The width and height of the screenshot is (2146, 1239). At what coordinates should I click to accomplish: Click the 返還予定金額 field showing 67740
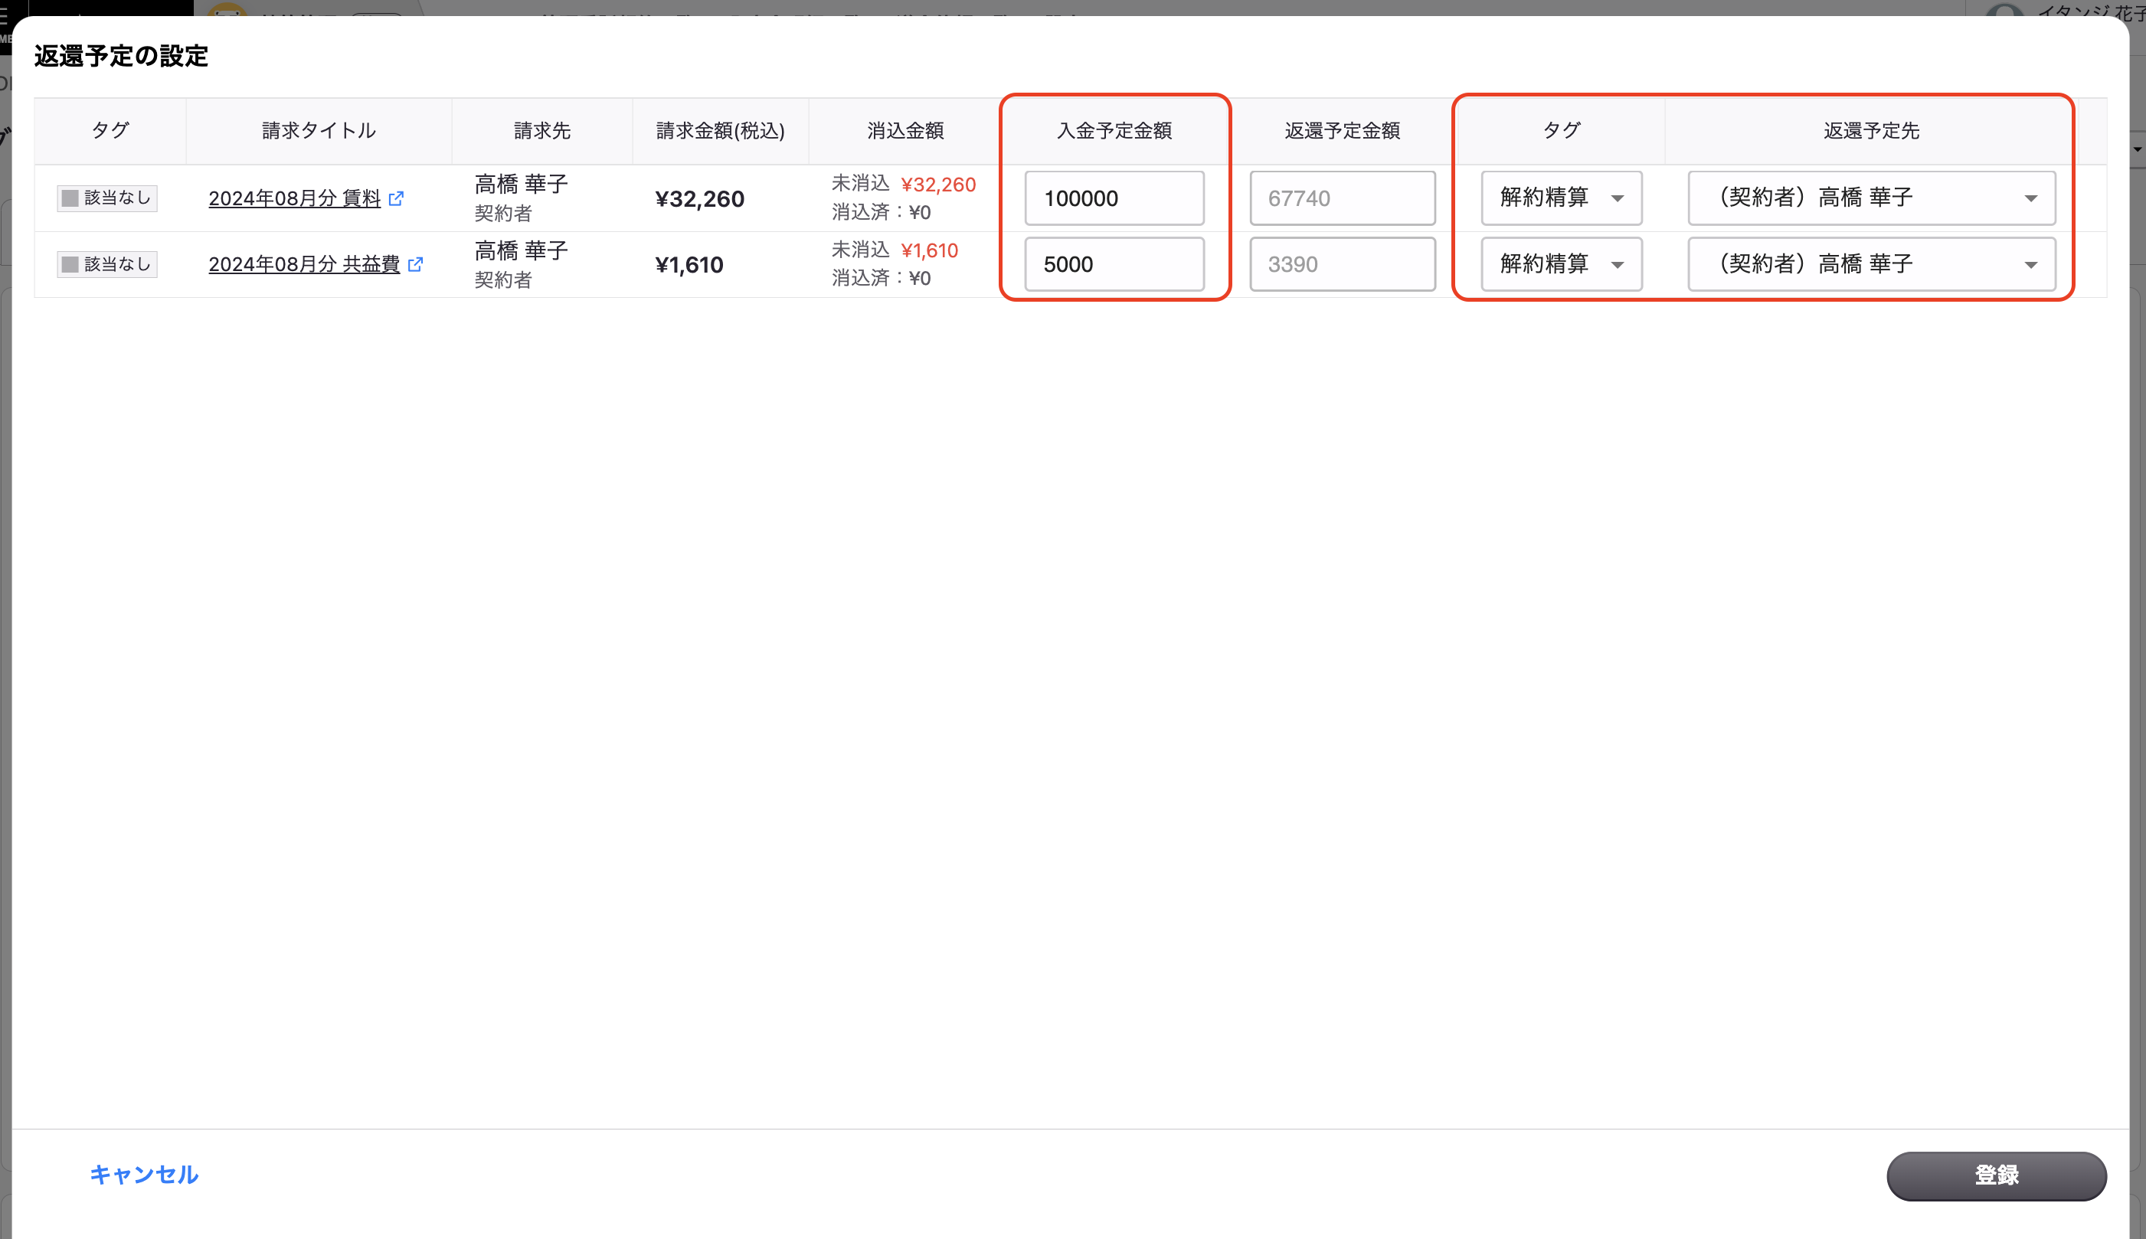(1342, 198)
